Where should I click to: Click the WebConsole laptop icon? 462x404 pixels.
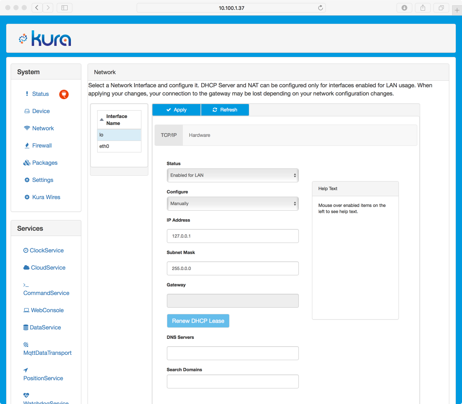pyautogui.click(x=27, y=310)
